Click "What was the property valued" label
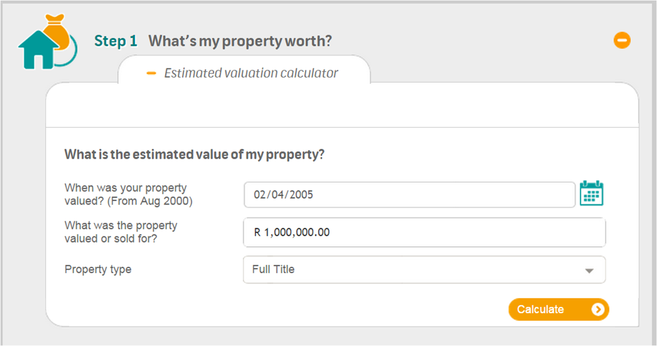The image size is (657, 346). [x=121, y=226]
